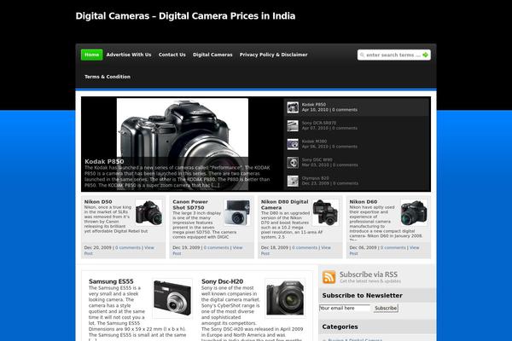The image size is (512, 341).
Task: Click the Samsung ES55 camera image
Action: pyautogui.click(x=172, y=298)
